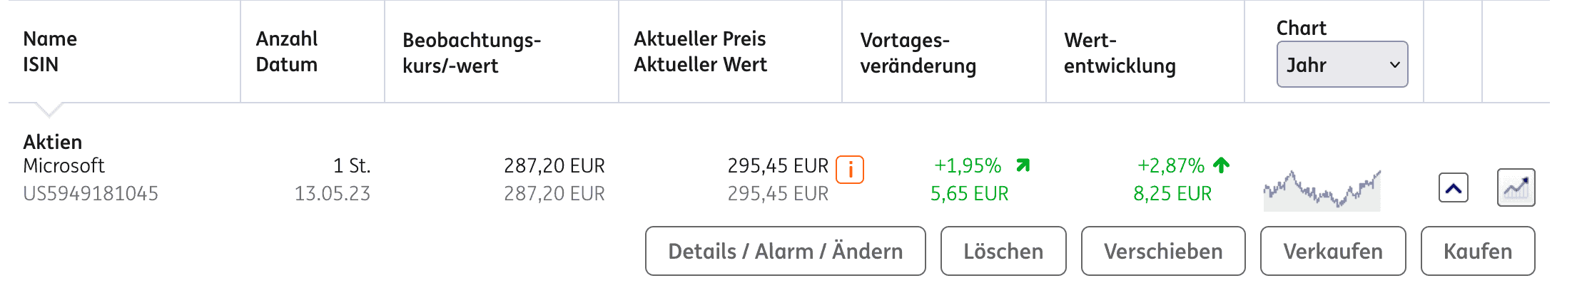Click the orange info icon beside current price
Image resolution: width=1587 pixels, height=288 pixels.
coord(849,170)
